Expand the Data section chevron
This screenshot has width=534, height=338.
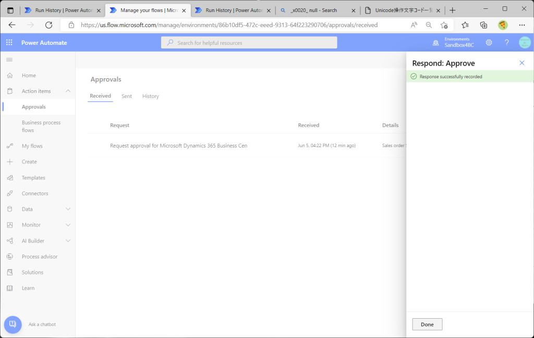pyautogui.click(x=68, y=209)
